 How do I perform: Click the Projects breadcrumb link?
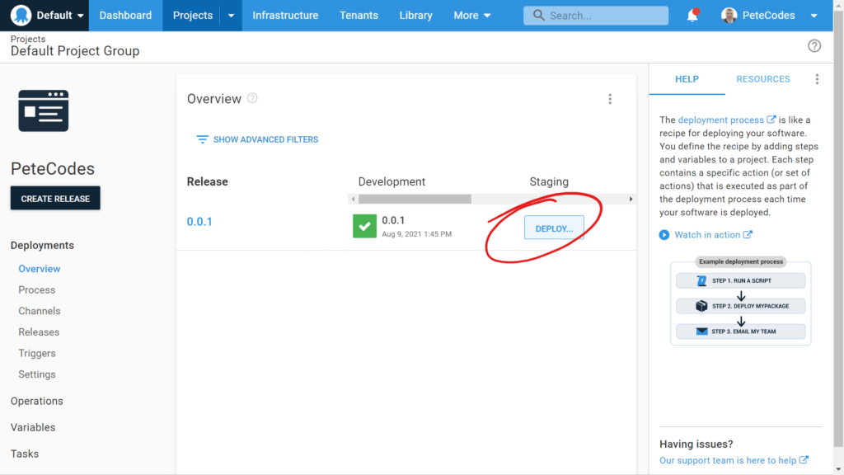click(x=28, y=39)
